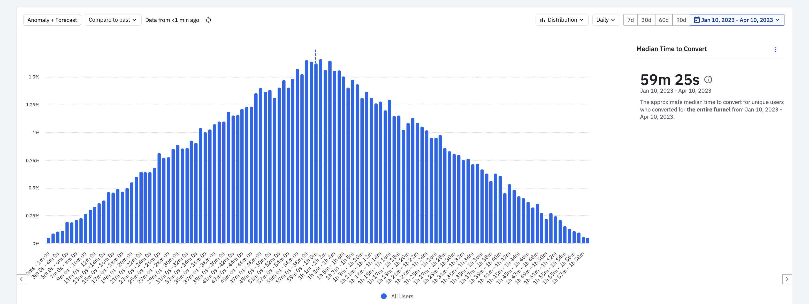This screenshot has width=809, height=304.
Task: Click the dashed median marker on chart
Action: (x=316, y=56)
